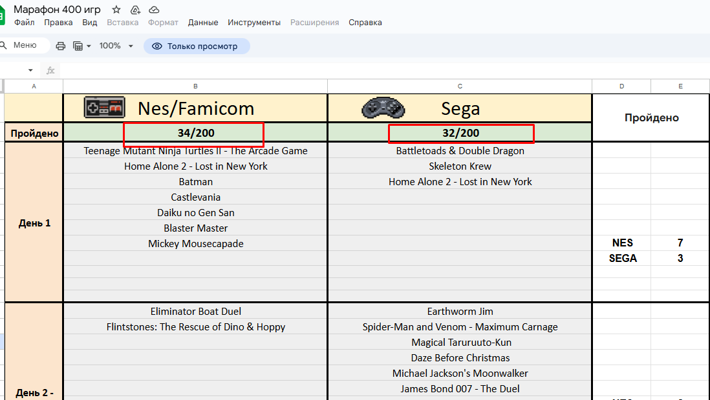Viewport: 710px width, 400px height.
Task: Select the NES Home Alone 2 cell
Action: [x=195, y=166]
